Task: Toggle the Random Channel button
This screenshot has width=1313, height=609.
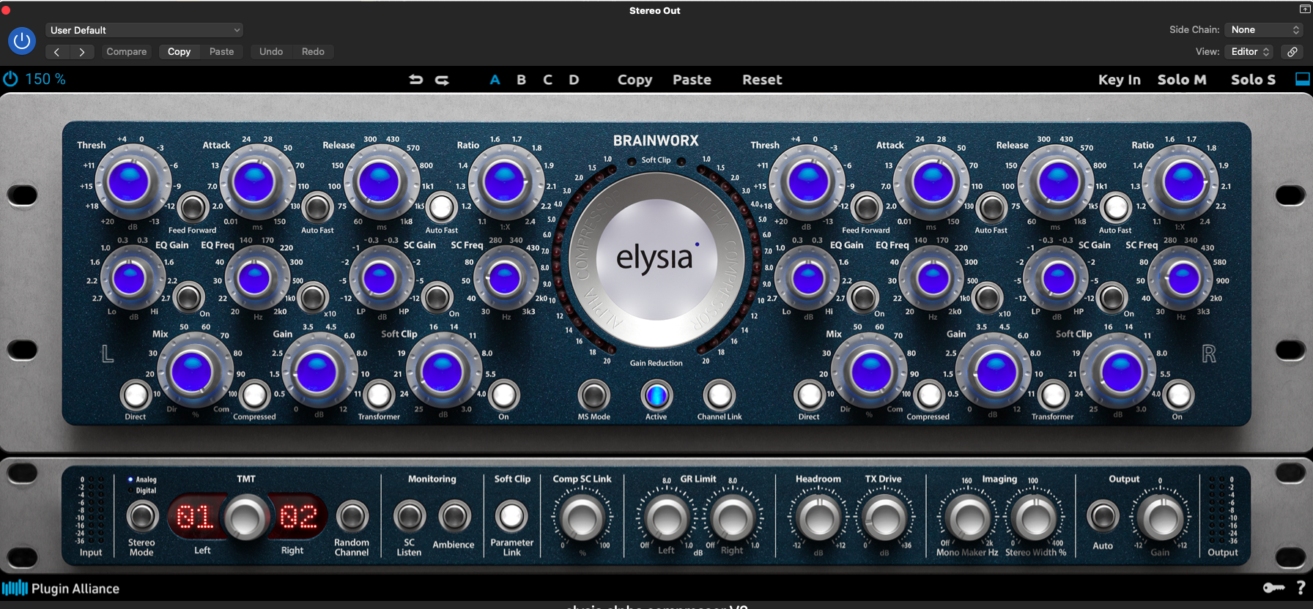Action: click(x=352, y=517)
